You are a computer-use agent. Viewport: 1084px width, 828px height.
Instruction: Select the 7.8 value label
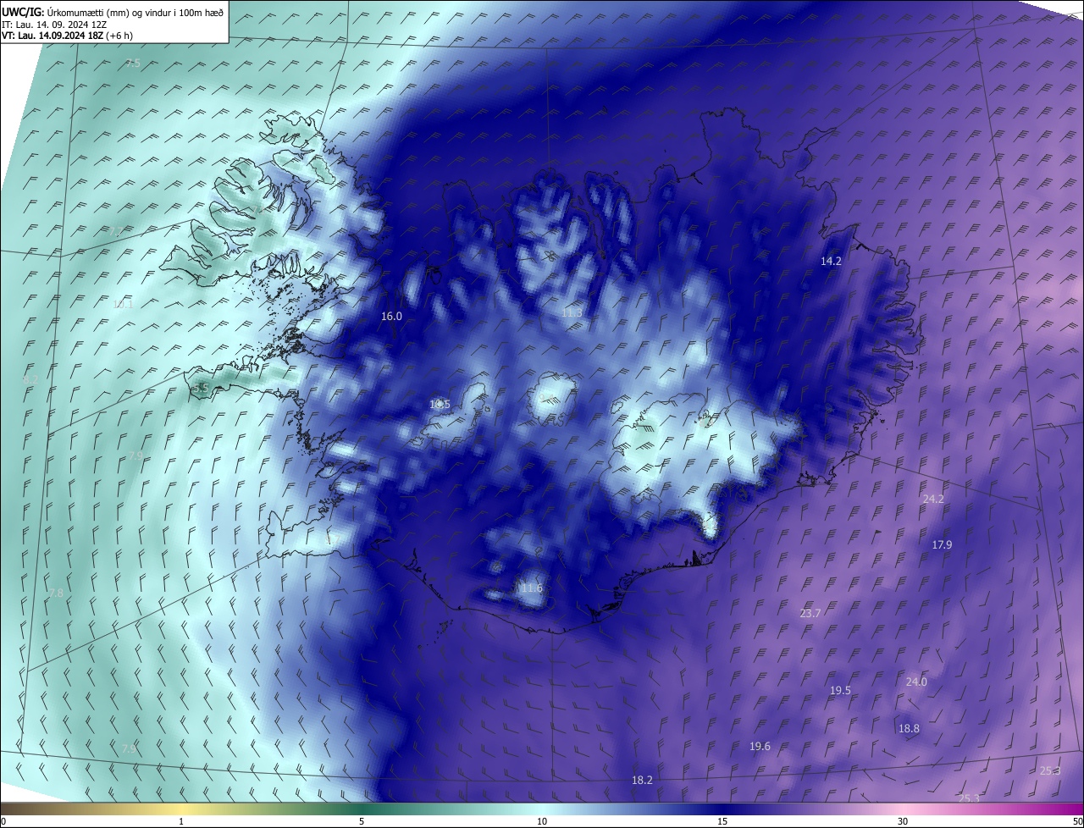click(56, 593)
